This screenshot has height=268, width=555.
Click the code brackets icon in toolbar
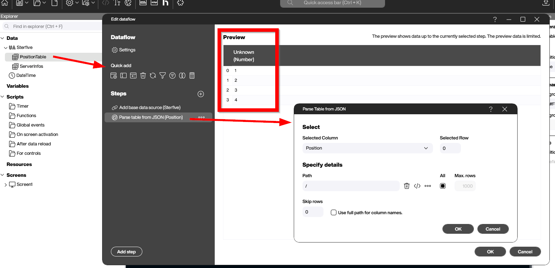point(106,3)
